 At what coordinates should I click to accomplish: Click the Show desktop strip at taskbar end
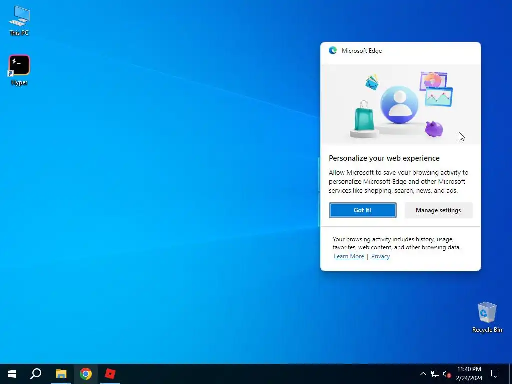[510, 374]
